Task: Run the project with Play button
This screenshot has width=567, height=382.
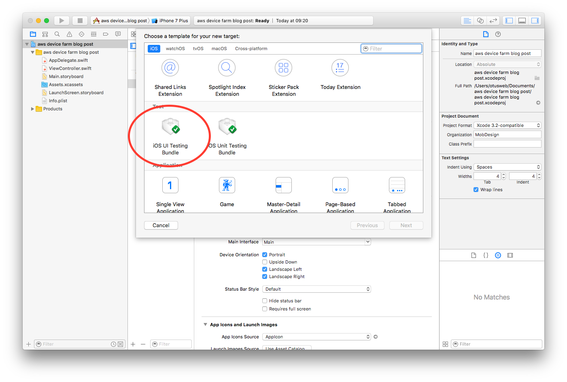Action: [x=62, y=21]
